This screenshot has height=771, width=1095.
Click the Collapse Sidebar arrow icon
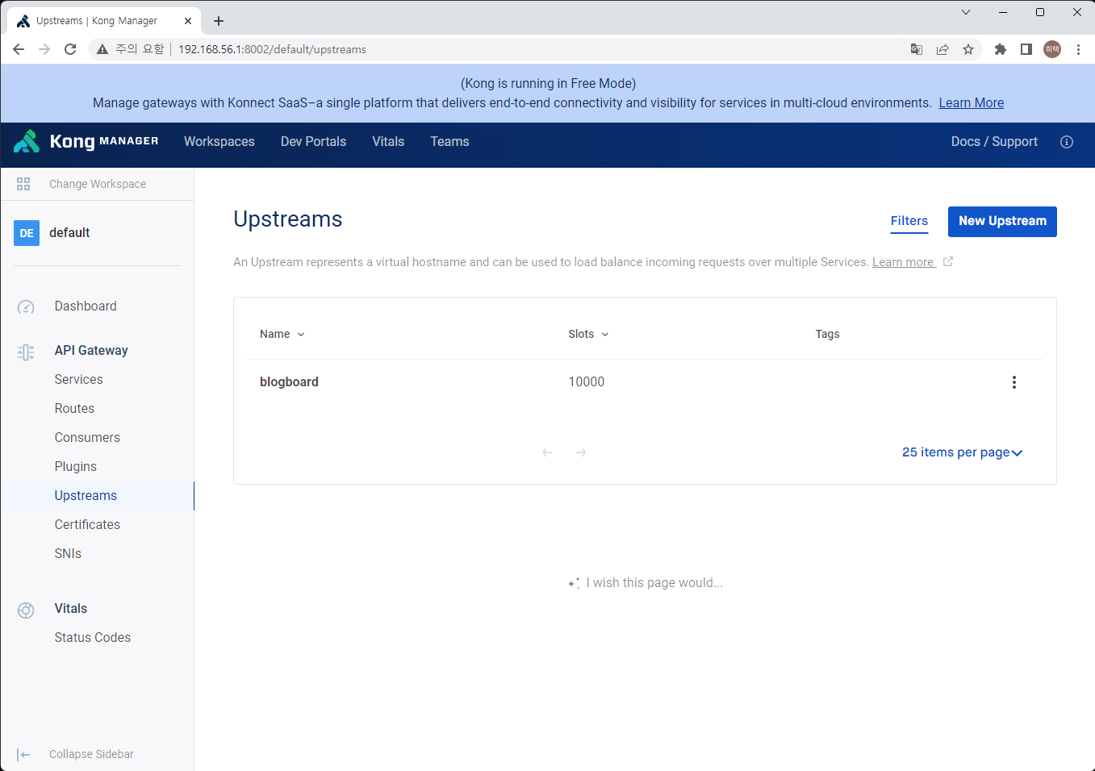click(23, 755)
